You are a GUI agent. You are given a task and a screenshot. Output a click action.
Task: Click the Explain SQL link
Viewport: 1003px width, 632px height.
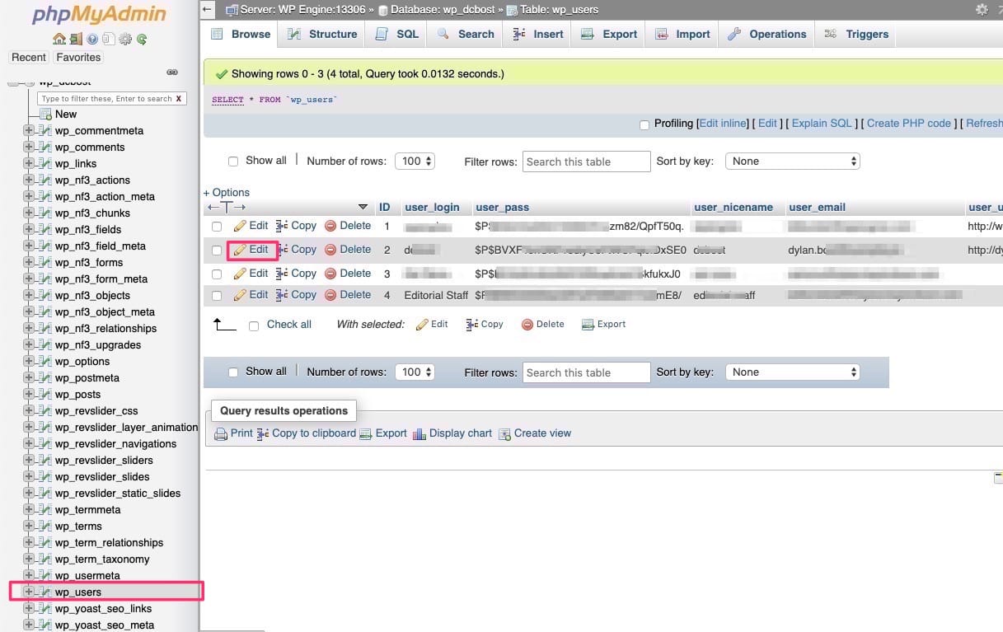(821, 124)
